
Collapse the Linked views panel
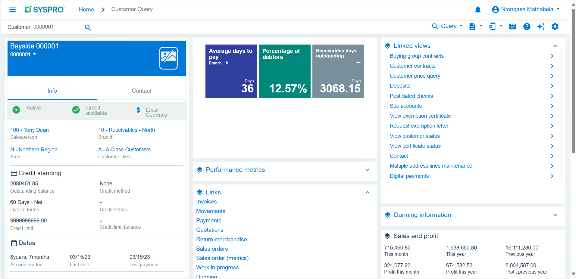(x=555, y=46)
